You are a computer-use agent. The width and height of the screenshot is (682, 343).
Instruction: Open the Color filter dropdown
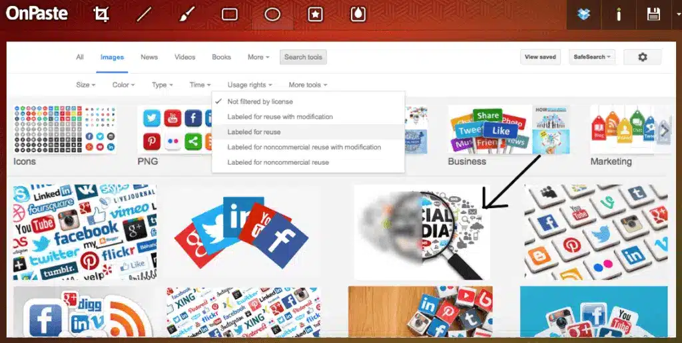click(x=123, y=84)
